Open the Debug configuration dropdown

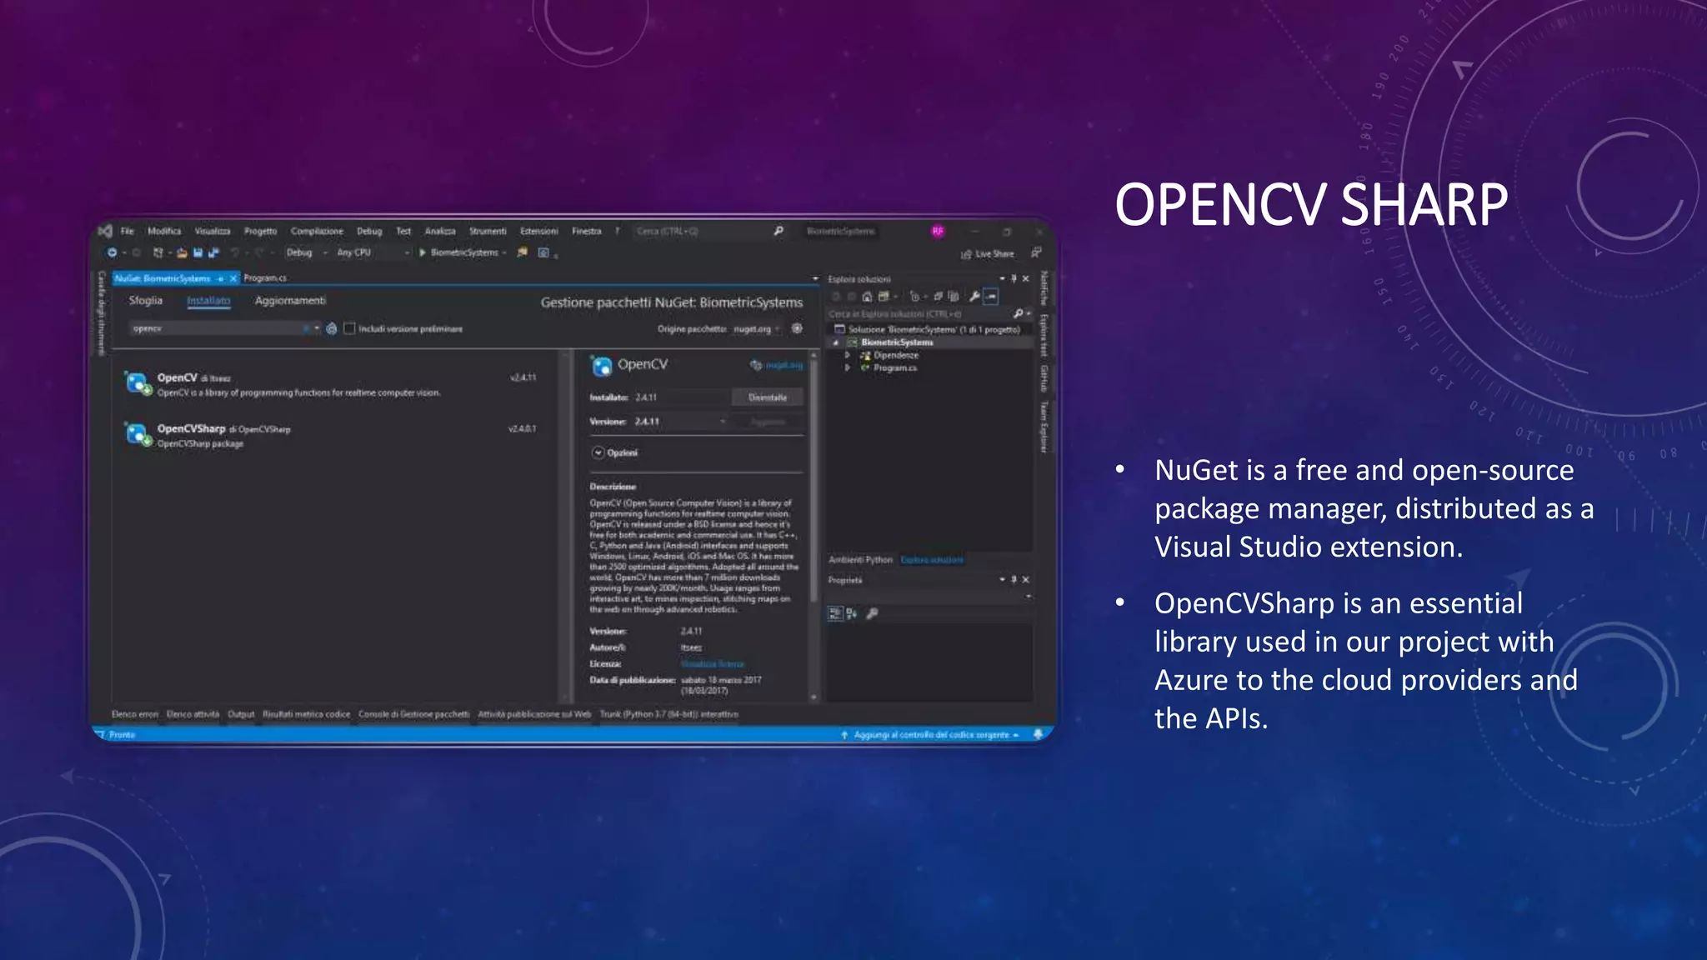click(307, 252)
